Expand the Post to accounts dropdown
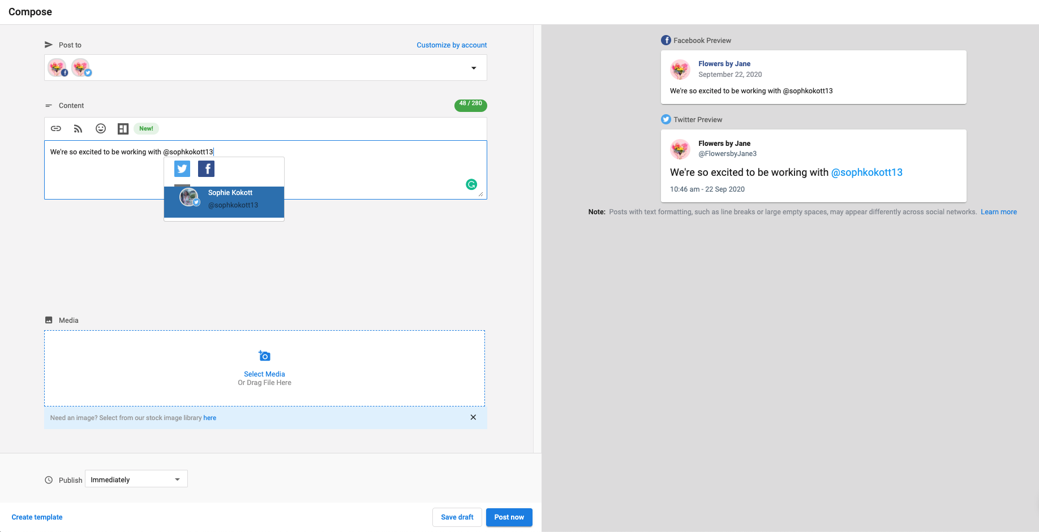 474,68
